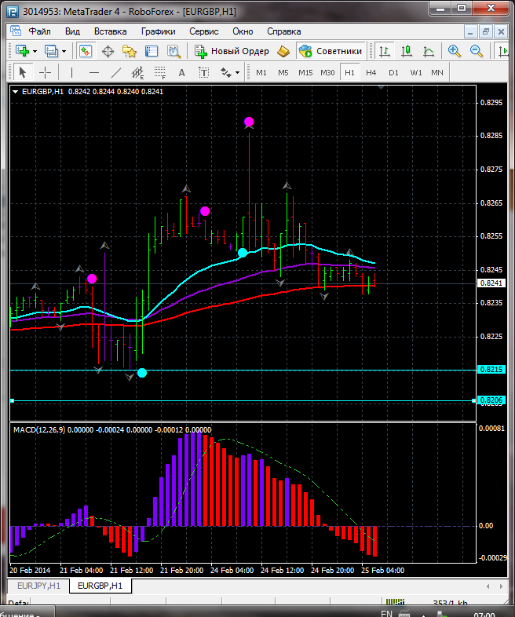Screen dimensions: 515x617
Task: Select the crosshair tool
Action: click(46, 72)
